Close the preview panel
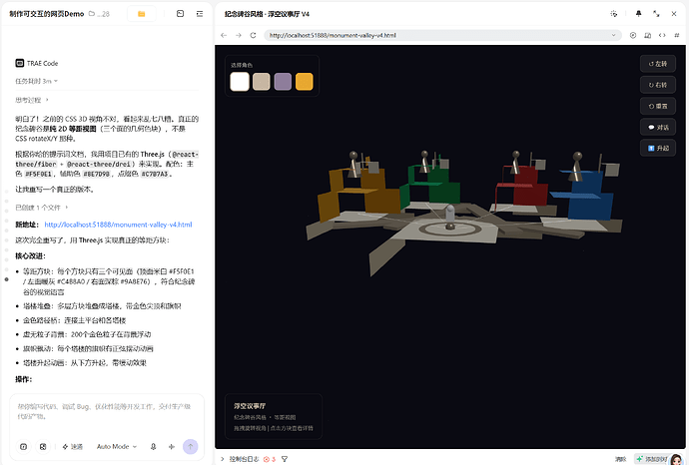 click(x=674, y=14)
